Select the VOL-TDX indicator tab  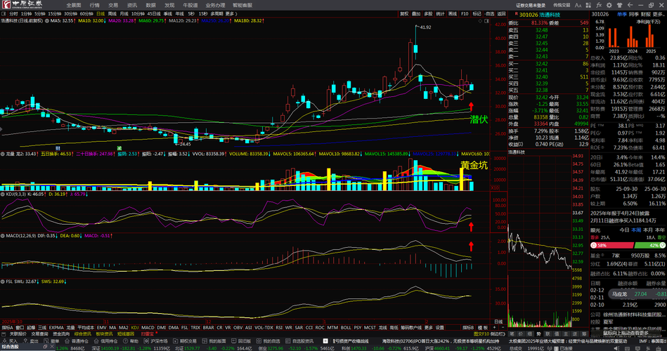[264, 328]
